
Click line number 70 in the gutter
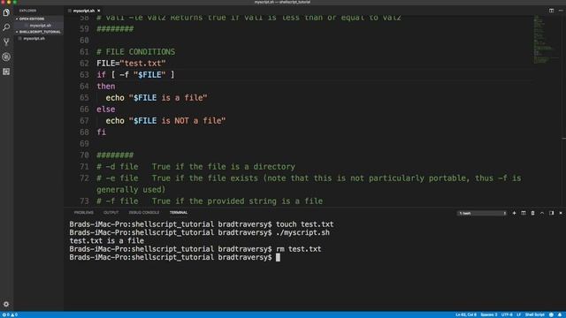point(84,155)
